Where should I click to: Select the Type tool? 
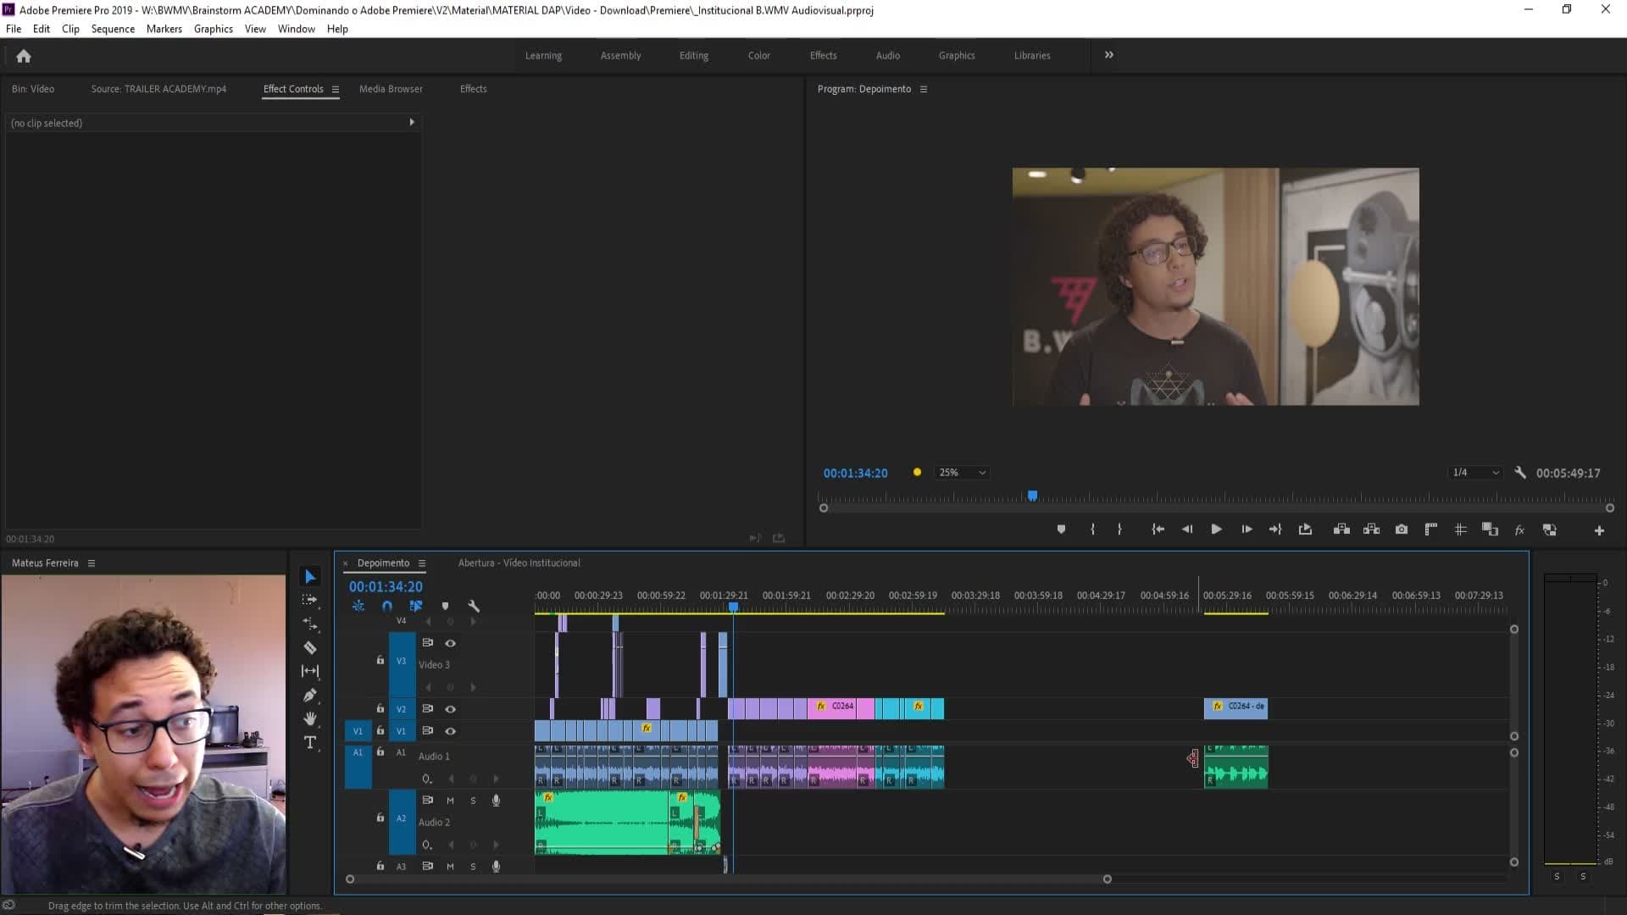coord(310,742)
